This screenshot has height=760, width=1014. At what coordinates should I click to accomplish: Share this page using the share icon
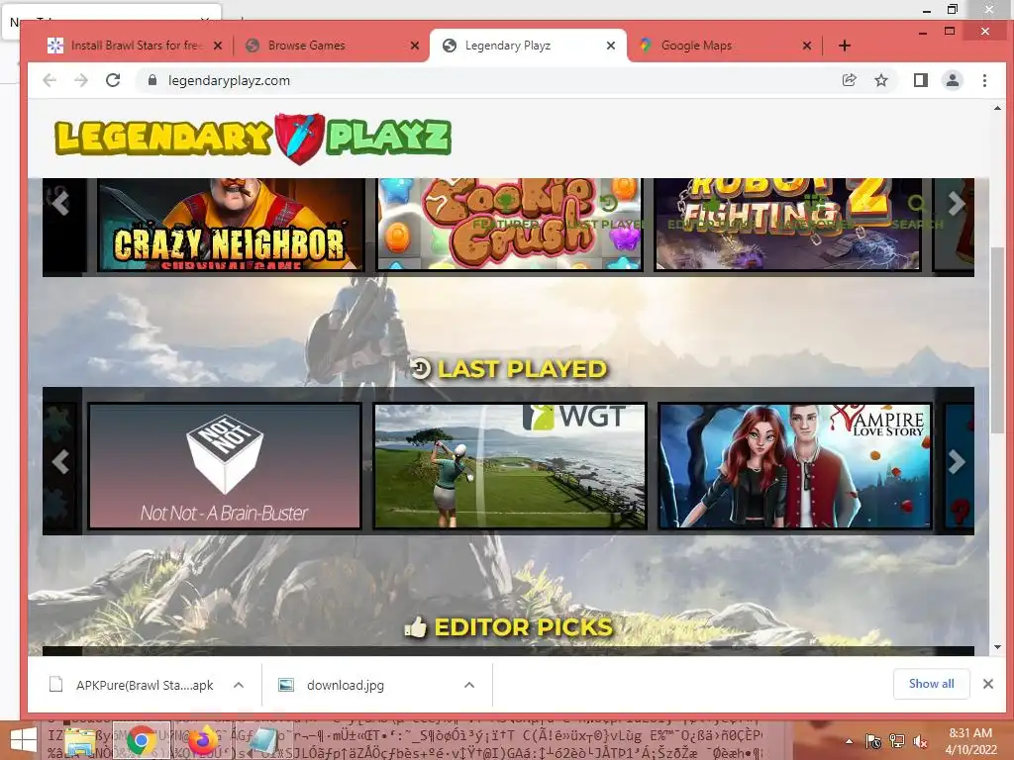(849, 80)
